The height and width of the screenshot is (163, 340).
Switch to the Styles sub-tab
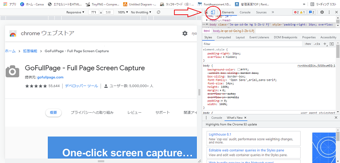tap(208, 37)
